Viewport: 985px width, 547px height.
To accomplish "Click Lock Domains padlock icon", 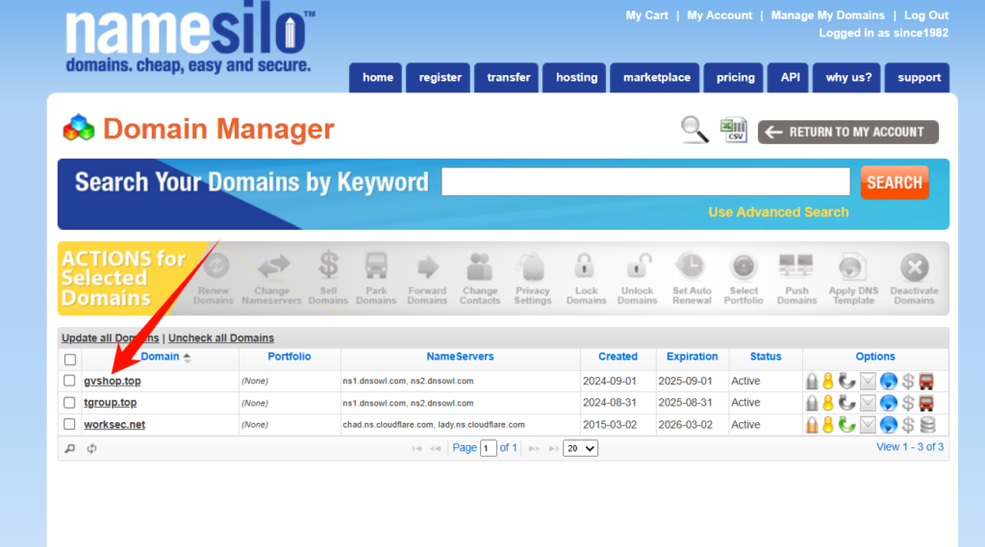I will 584,265.
